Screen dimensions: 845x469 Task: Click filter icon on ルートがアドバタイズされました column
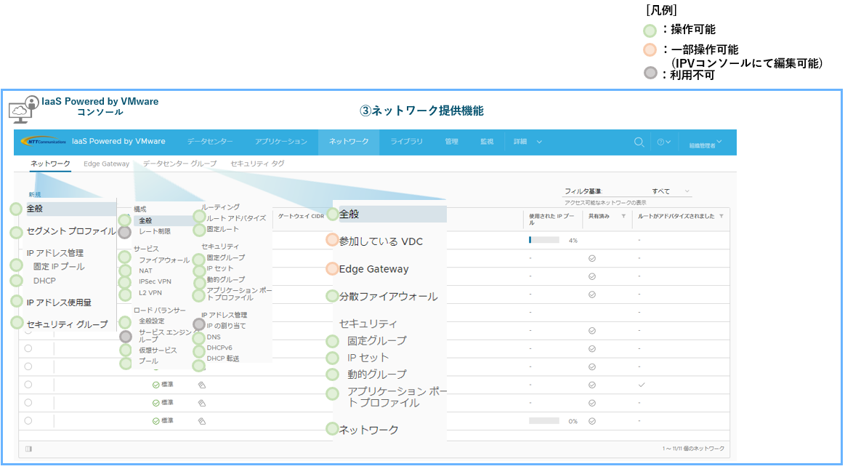coord(721,217)
